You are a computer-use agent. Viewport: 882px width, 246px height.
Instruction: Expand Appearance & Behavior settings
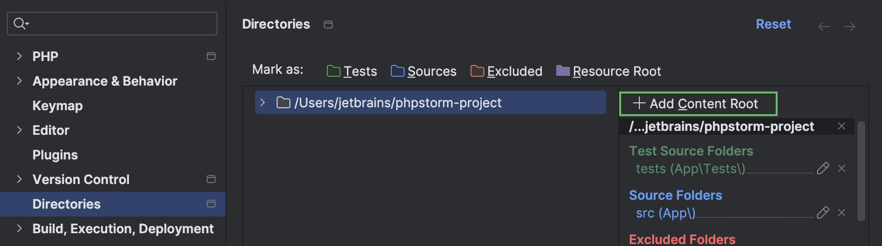pyautogui.click(x=19, y=81)
